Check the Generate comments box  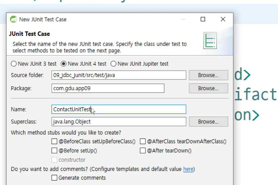(x=54, y=178)
